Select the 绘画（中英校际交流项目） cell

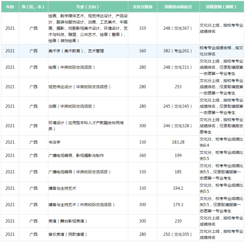coord(88,67)
